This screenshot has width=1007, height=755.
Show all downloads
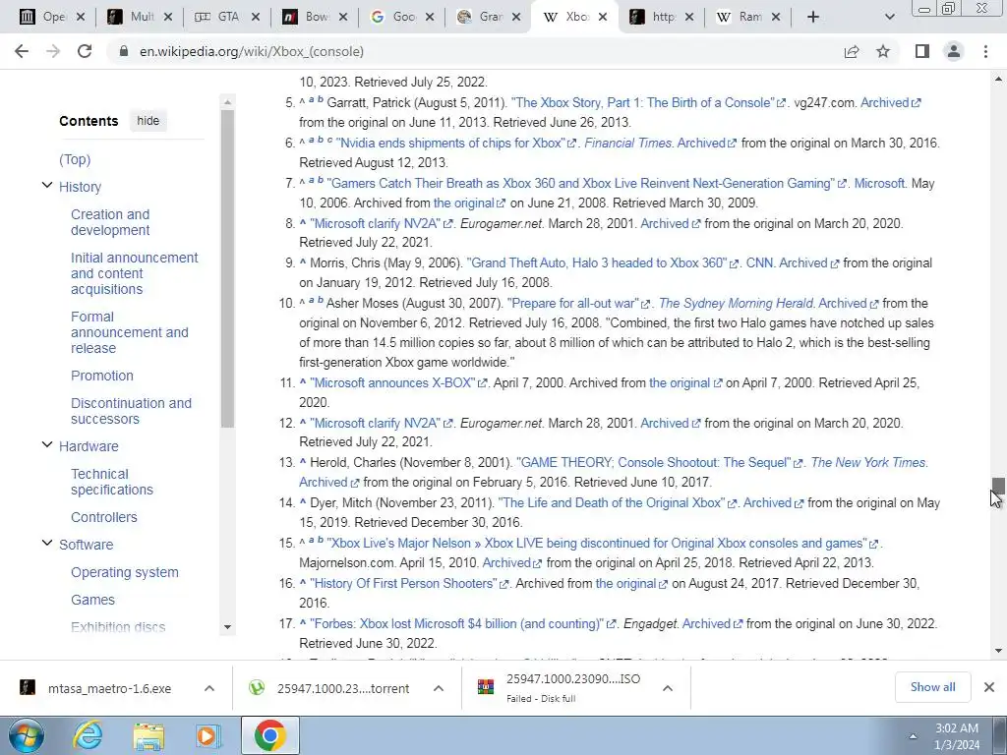932,687
